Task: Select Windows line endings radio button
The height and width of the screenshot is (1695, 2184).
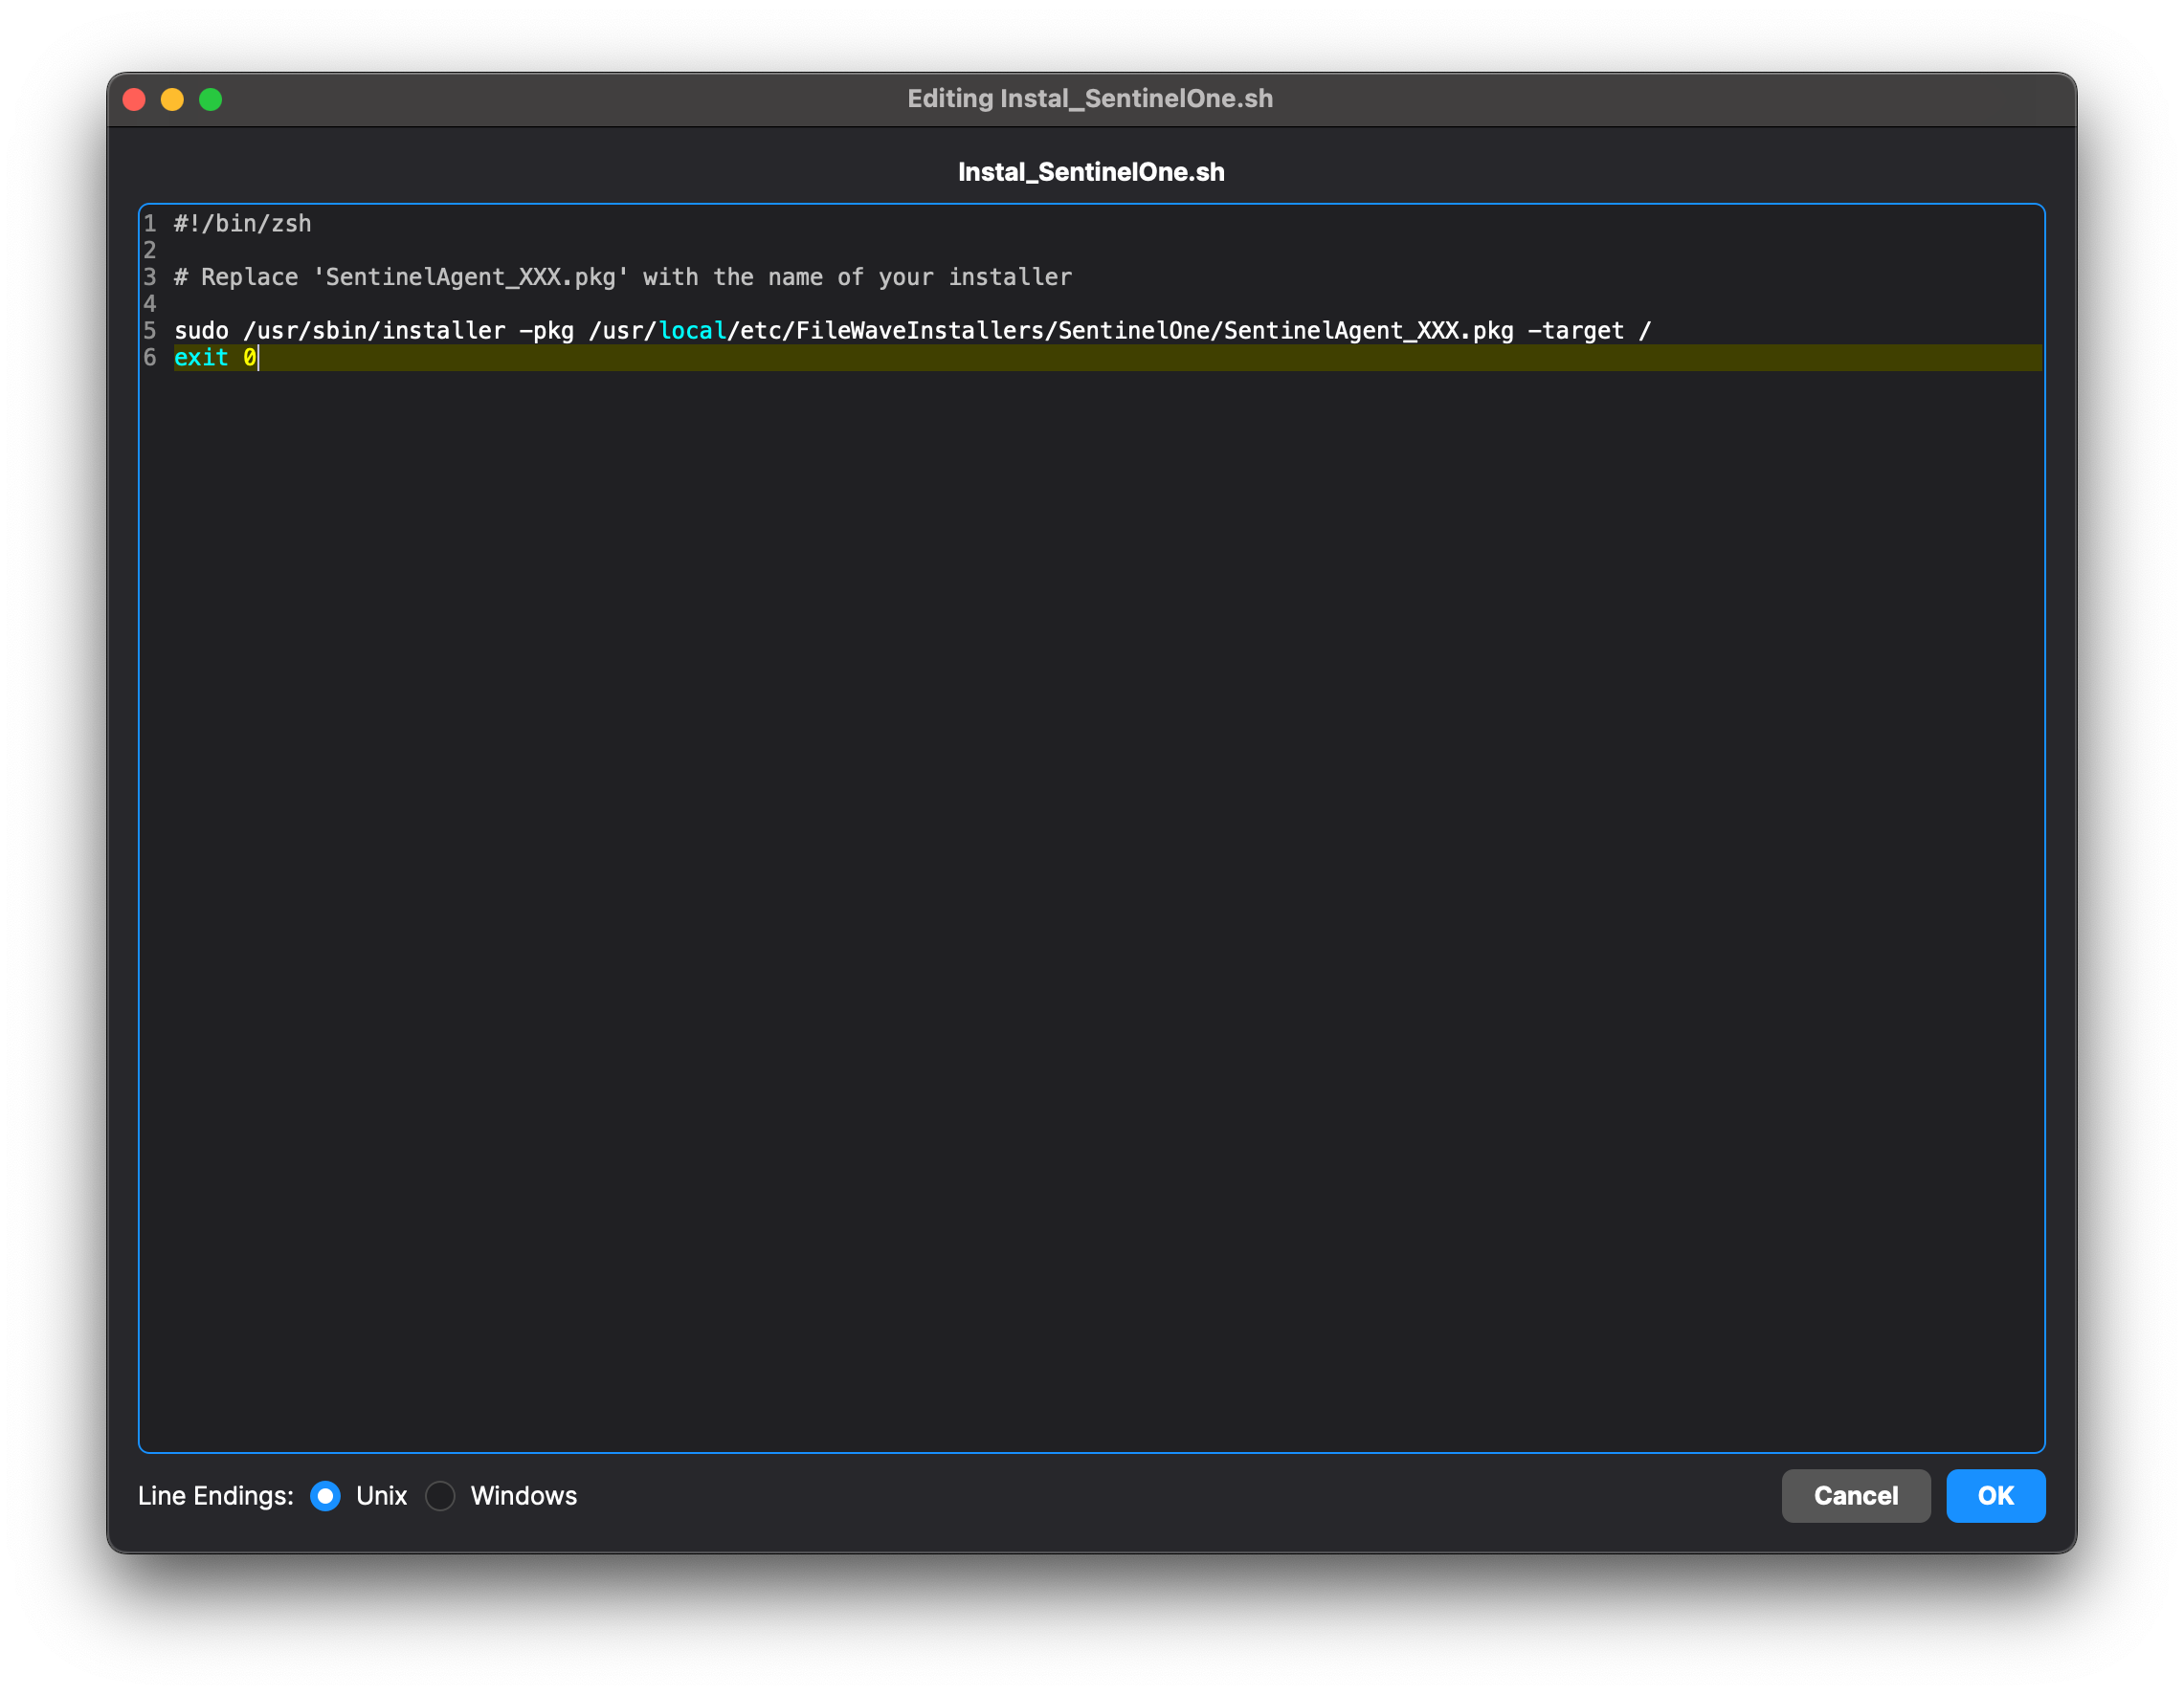Action: 440,1496
